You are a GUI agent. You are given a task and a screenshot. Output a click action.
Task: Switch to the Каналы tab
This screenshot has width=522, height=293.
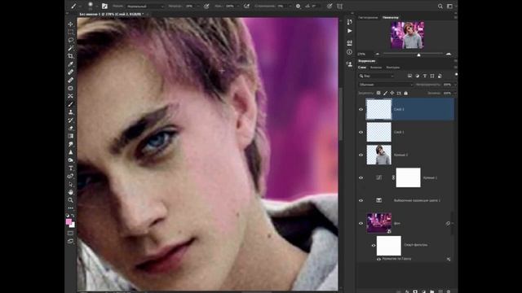[x=376, y=68]
